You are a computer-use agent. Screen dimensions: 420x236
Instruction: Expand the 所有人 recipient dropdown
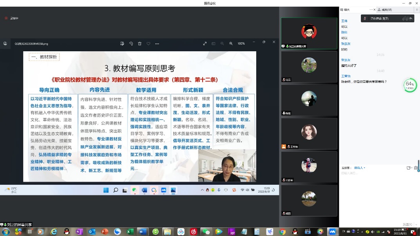pyautogui.click(x=359, y=168)
